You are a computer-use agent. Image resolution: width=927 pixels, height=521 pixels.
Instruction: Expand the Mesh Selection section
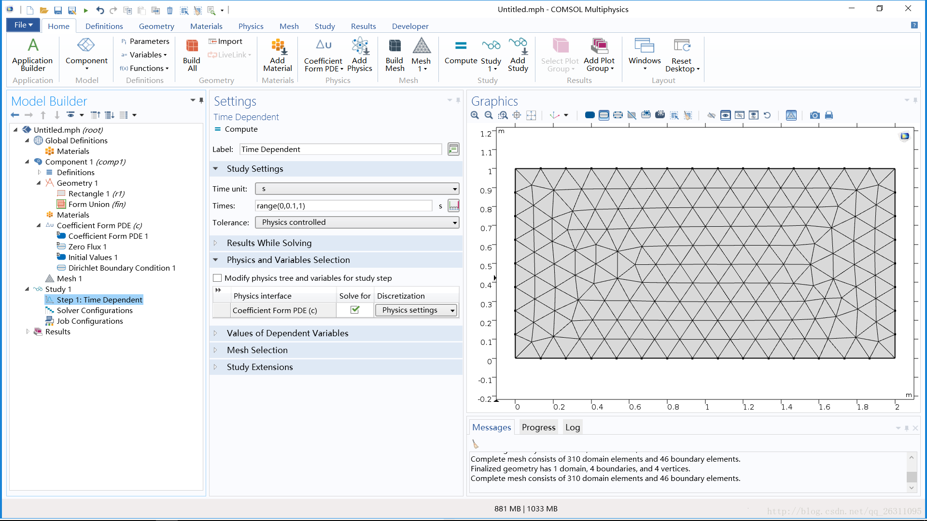coord(336,350)
